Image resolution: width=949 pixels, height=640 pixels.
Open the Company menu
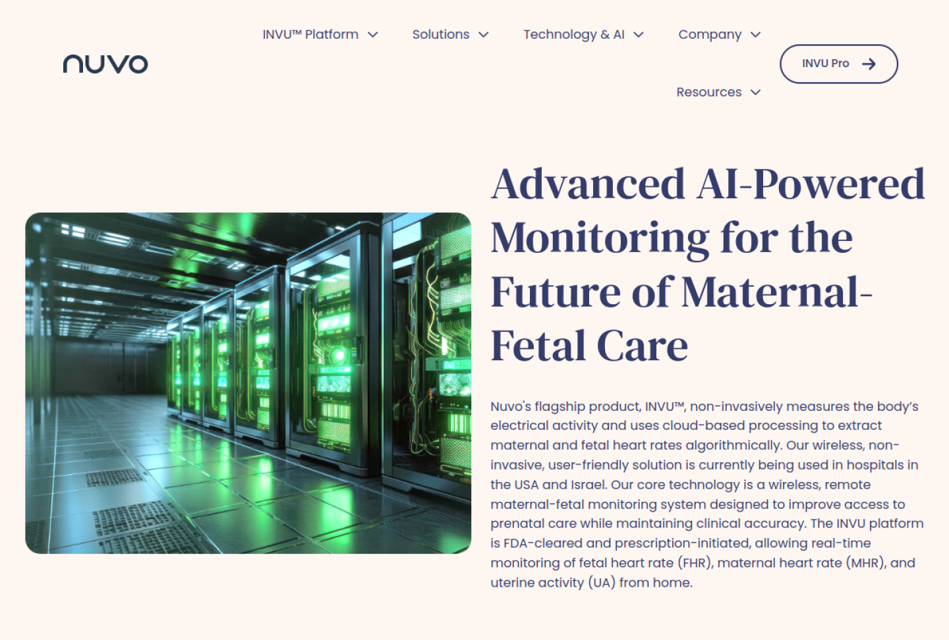pyautogui.click(x=710, y=34)
